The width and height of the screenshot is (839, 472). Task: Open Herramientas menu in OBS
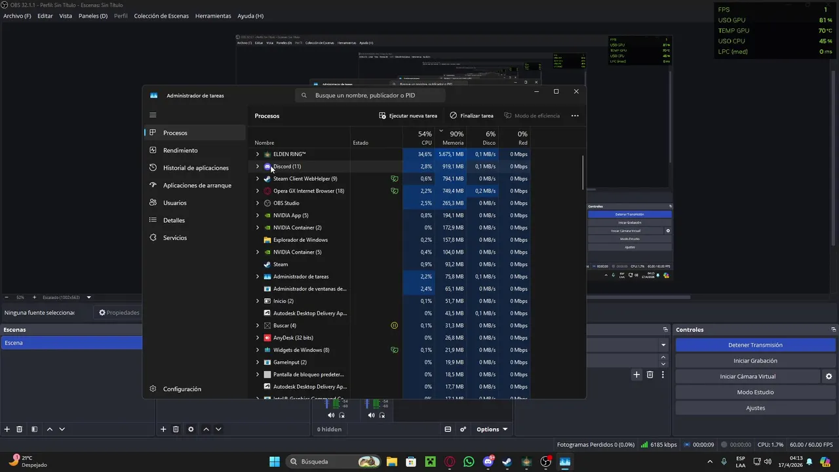tap(213, 16)
